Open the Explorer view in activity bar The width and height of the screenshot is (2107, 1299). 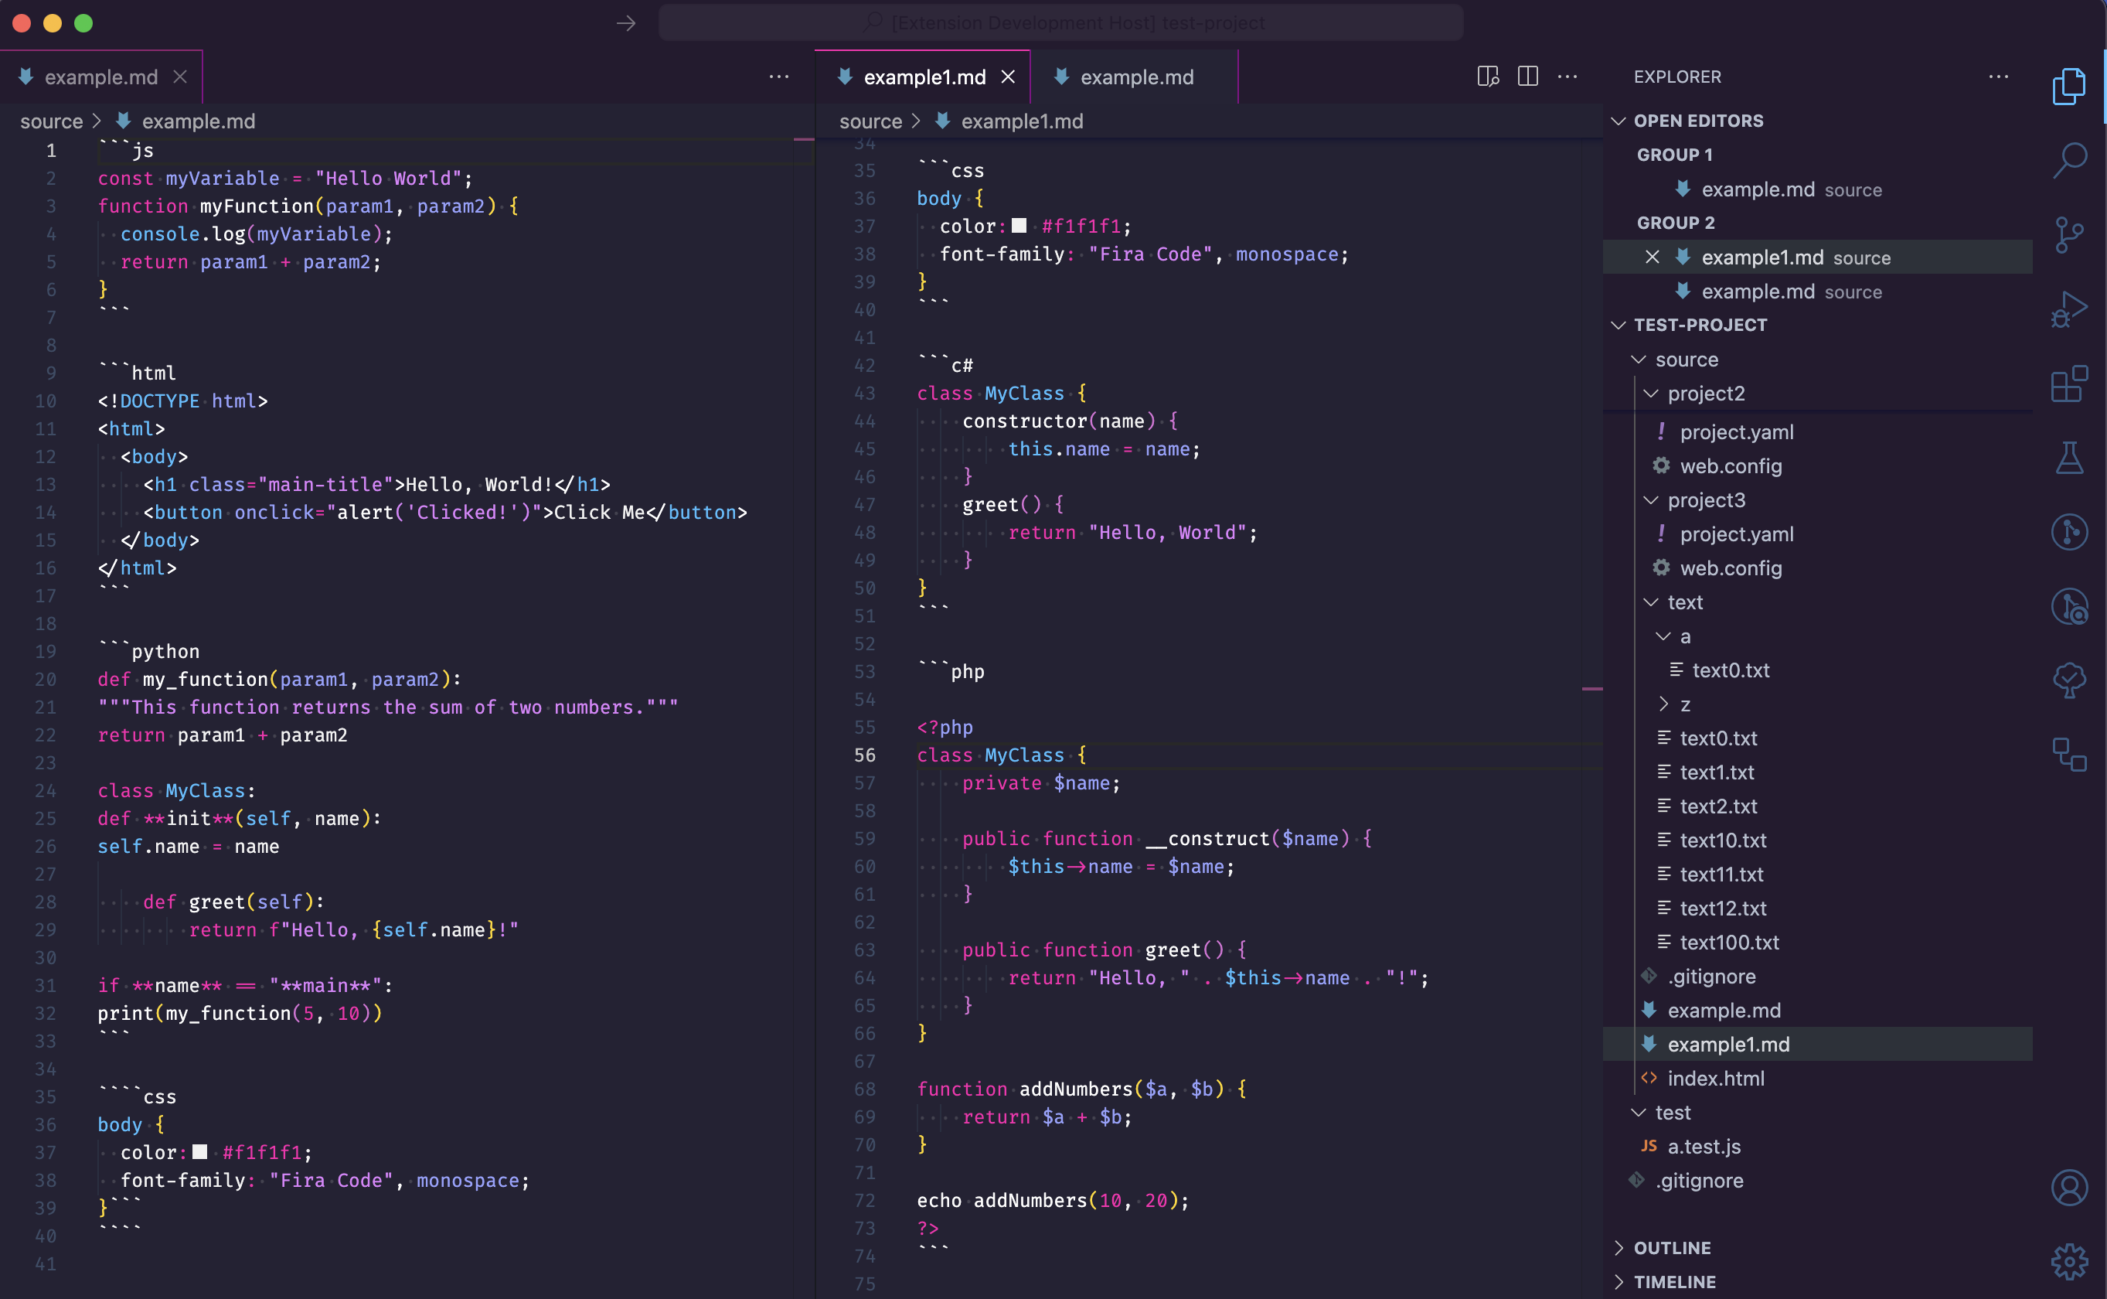(2069, 86)
